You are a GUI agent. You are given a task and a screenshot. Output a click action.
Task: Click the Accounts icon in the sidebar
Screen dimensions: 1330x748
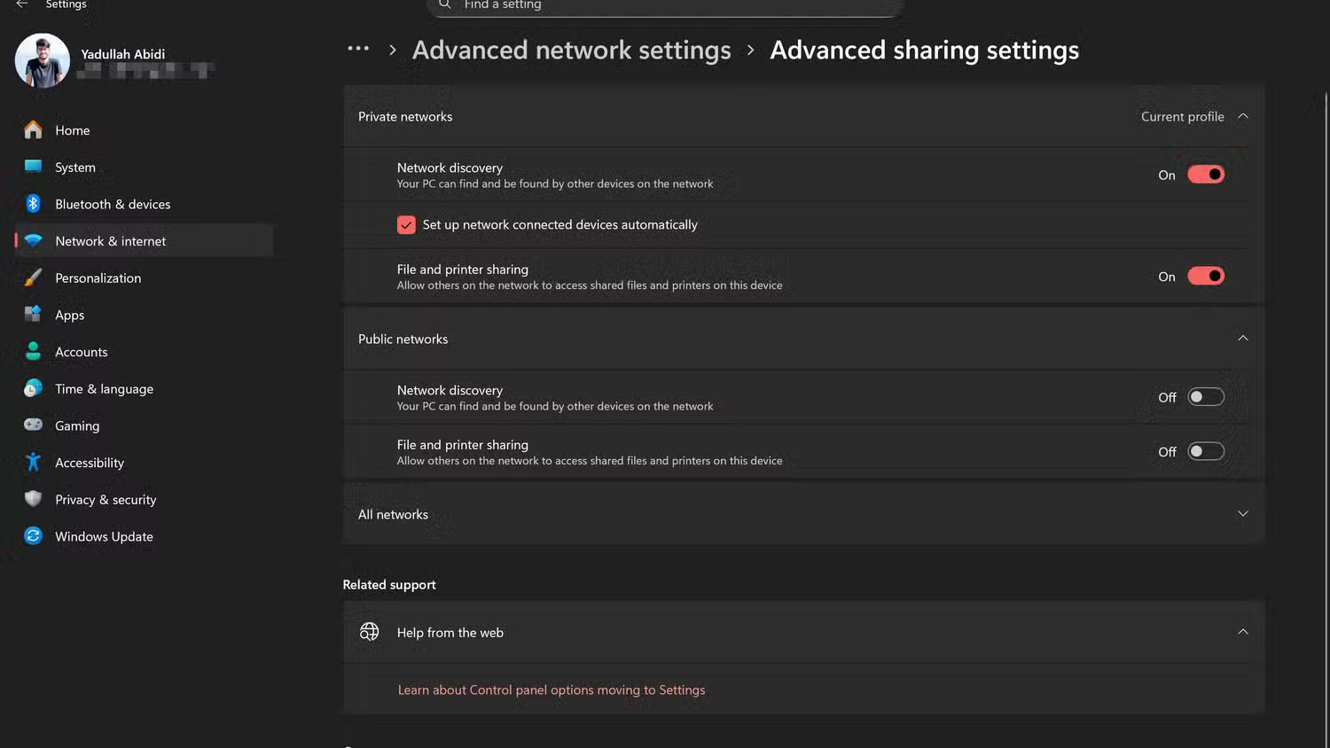coord(33,351)
